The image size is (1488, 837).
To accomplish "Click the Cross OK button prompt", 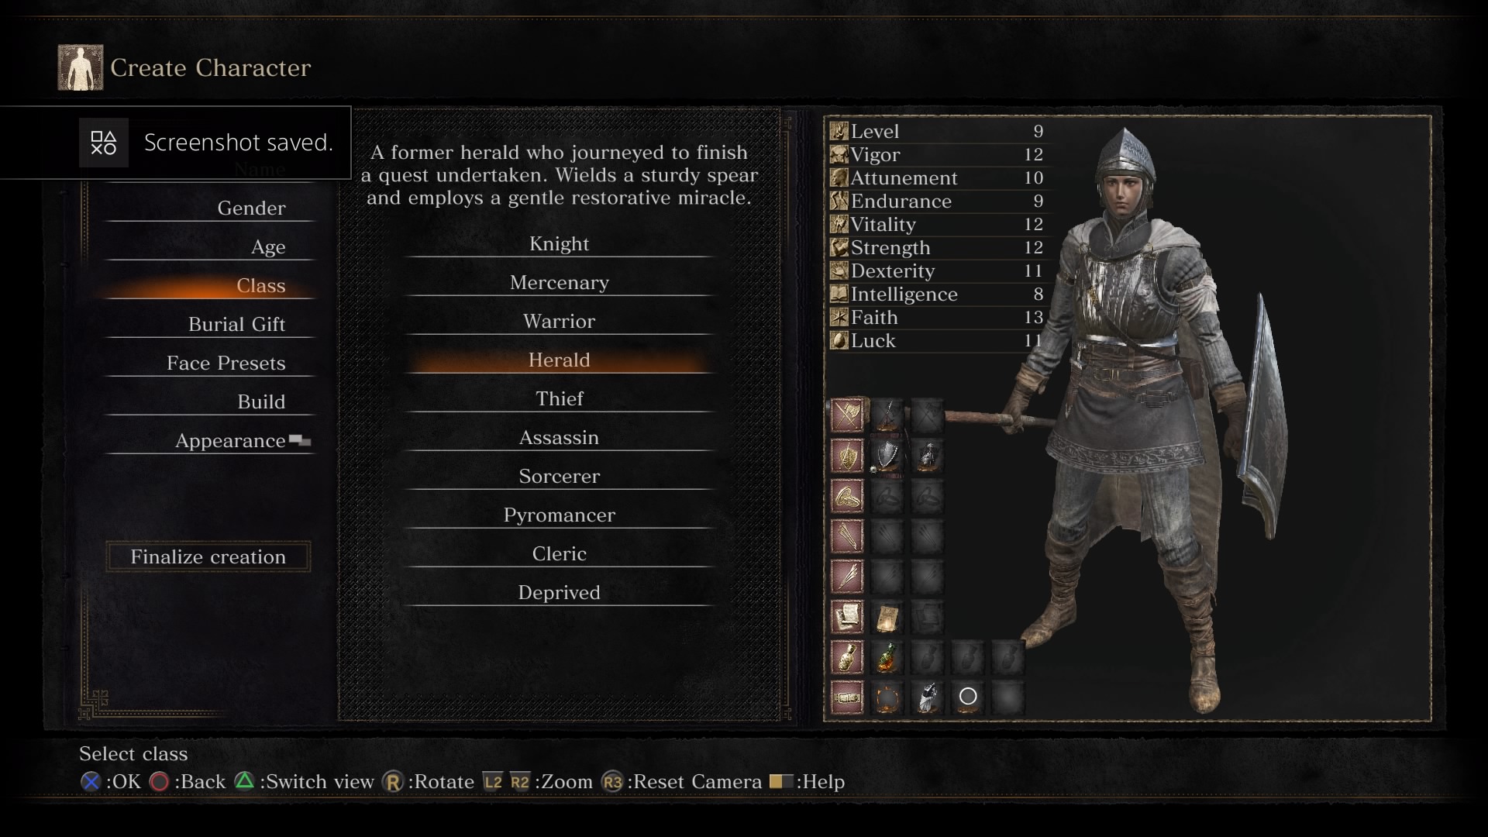I will (111, 781).
